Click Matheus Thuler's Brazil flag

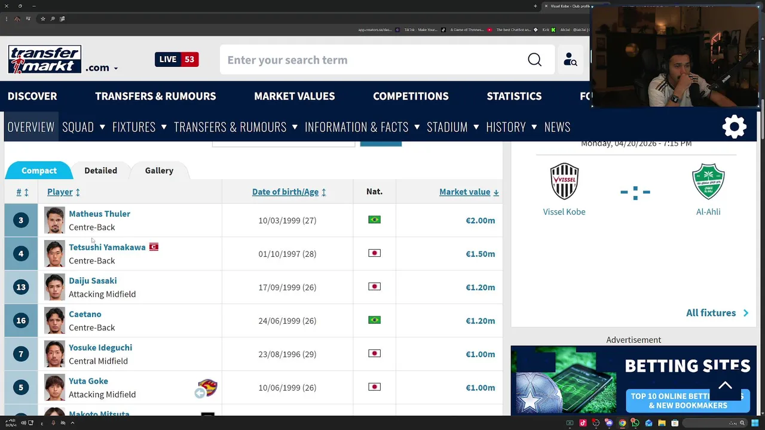(374, 220)
